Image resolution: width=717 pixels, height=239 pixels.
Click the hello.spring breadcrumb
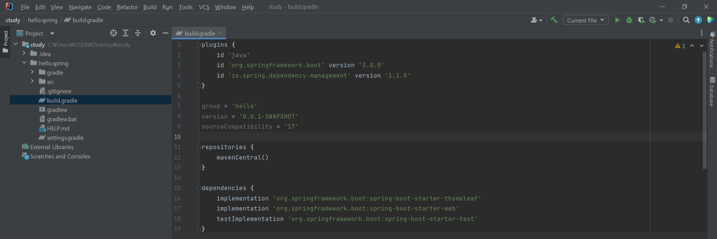point(43,20)
